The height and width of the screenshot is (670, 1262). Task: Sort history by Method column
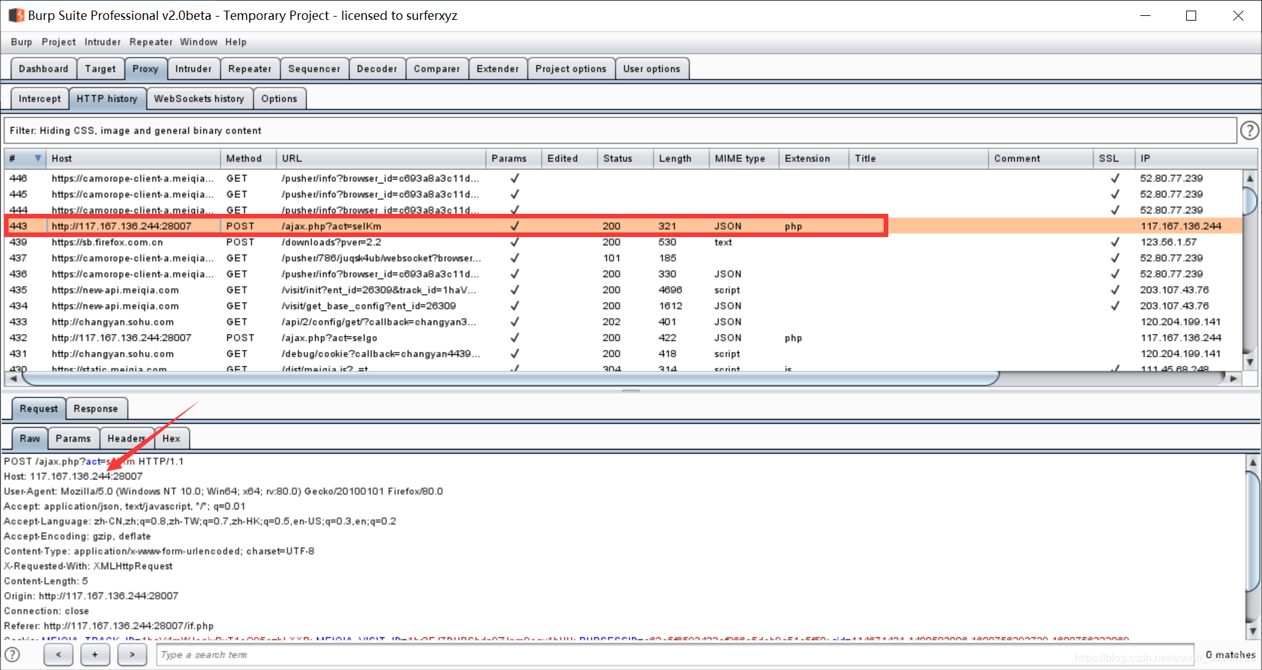pyautogui.click(x=248, y=158)
